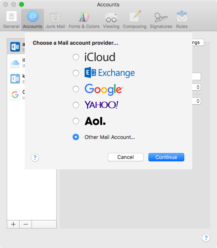Continue with the selected provider
217x248 pixels.
(166, 157)
